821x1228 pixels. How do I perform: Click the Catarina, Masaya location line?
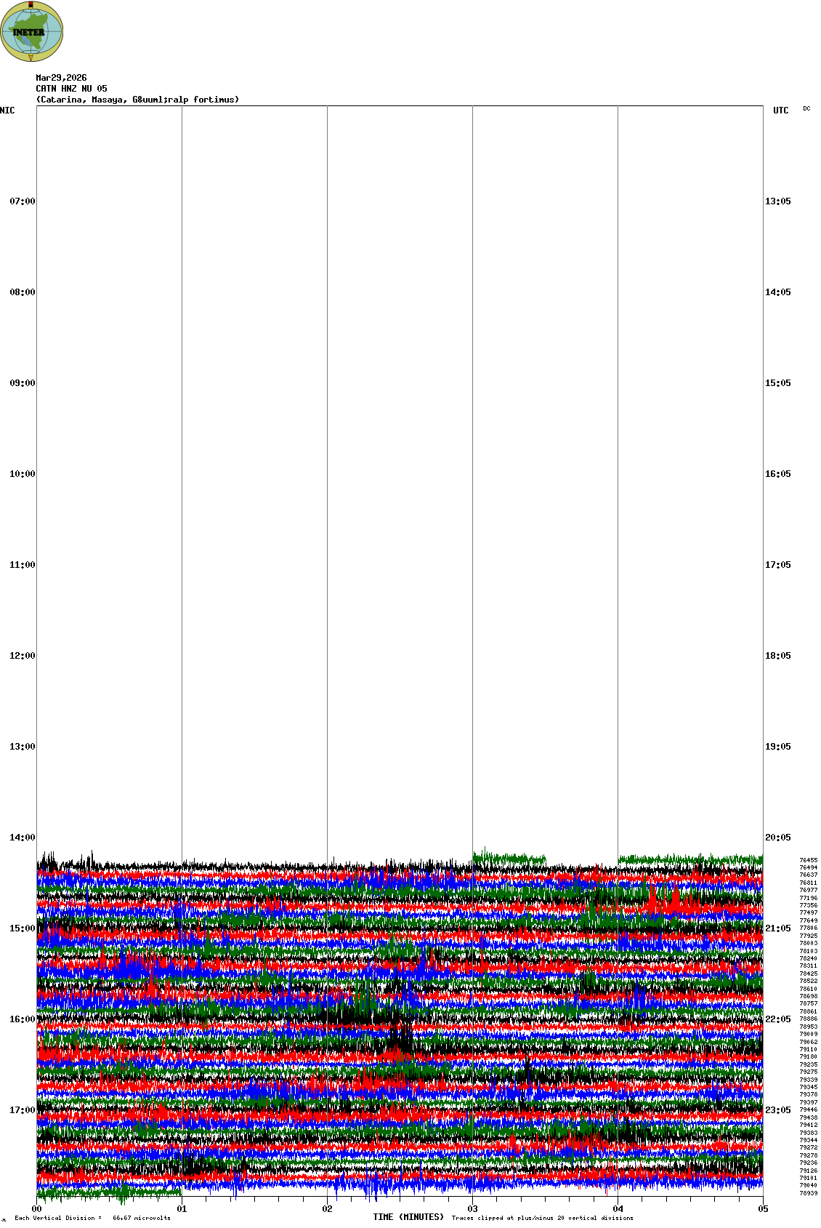tap(137, 100)
